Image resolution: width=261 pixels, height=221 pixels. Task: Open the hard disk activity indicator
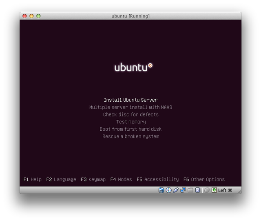[x=161, y=190]
